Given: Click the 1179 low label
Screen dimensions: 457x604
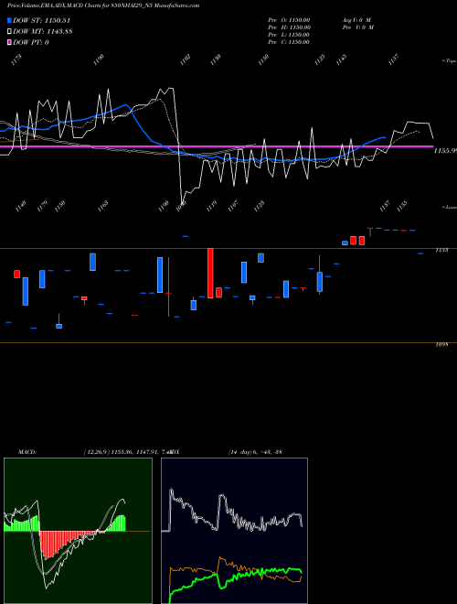Looking at the screenshot, I should (x=42, y=207).
